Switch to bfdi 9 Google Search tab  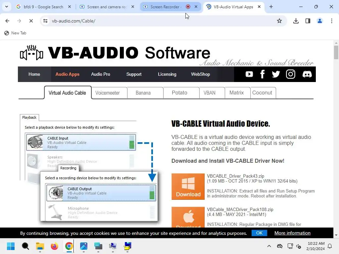point(43,7)
